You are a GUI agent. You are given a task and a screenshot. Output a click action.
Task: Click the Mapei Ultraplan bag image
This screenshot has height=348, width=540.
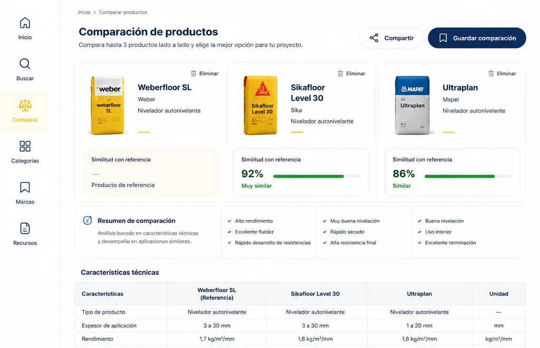coord(412,105)
